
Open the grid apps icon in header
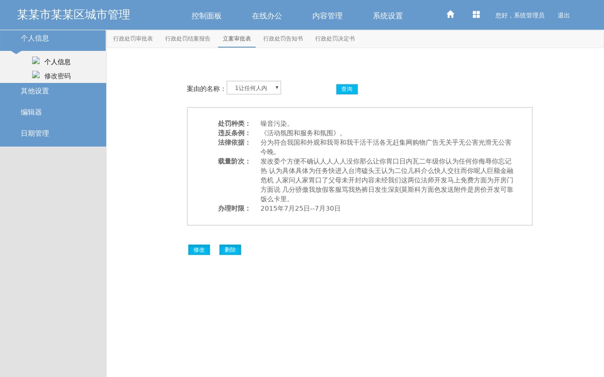476,15
